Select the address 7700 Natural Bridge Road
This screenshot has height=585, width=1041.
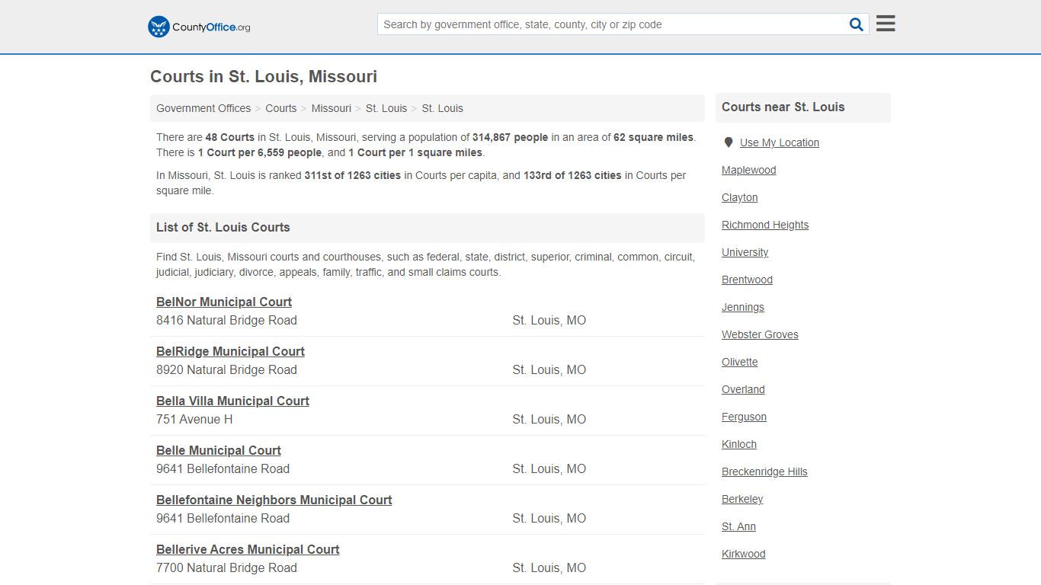pos(226,567)
